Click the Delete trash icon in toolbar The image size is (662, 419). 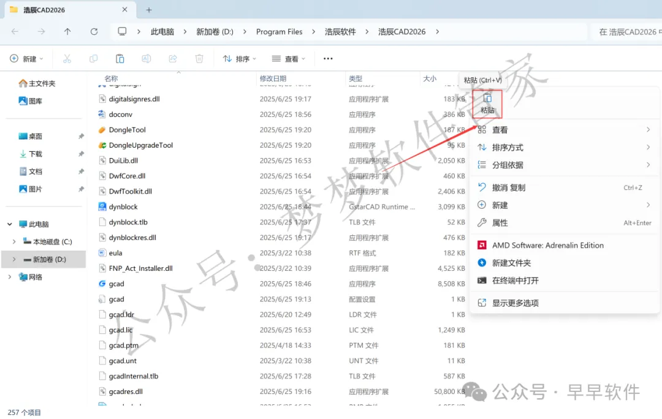point(199,59)
